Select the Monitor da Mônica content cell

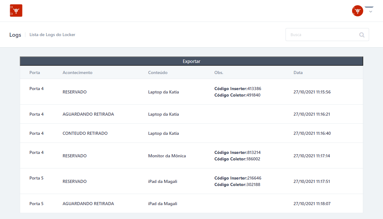coord(167,156)
